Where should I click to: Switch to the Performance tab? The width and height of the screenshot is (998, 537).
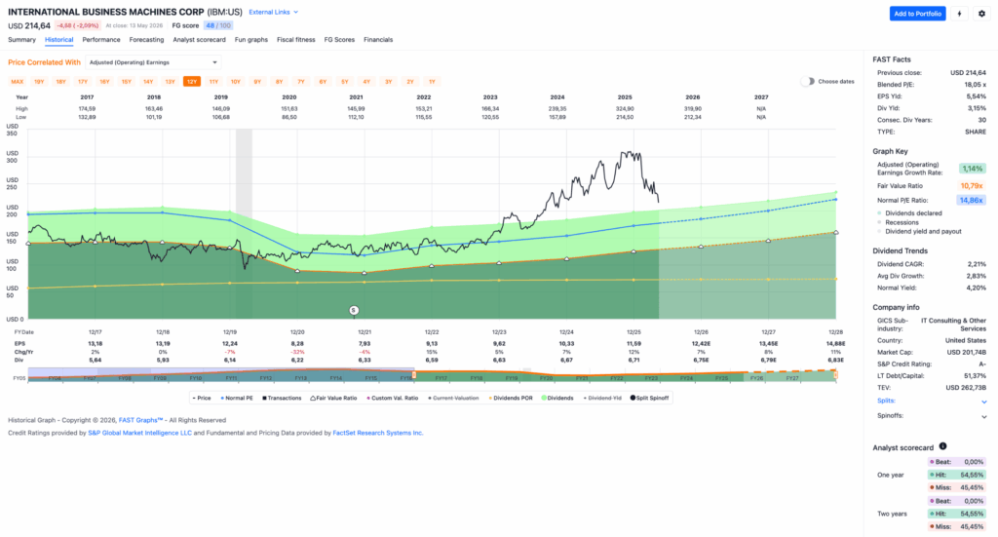click(101, 39)
